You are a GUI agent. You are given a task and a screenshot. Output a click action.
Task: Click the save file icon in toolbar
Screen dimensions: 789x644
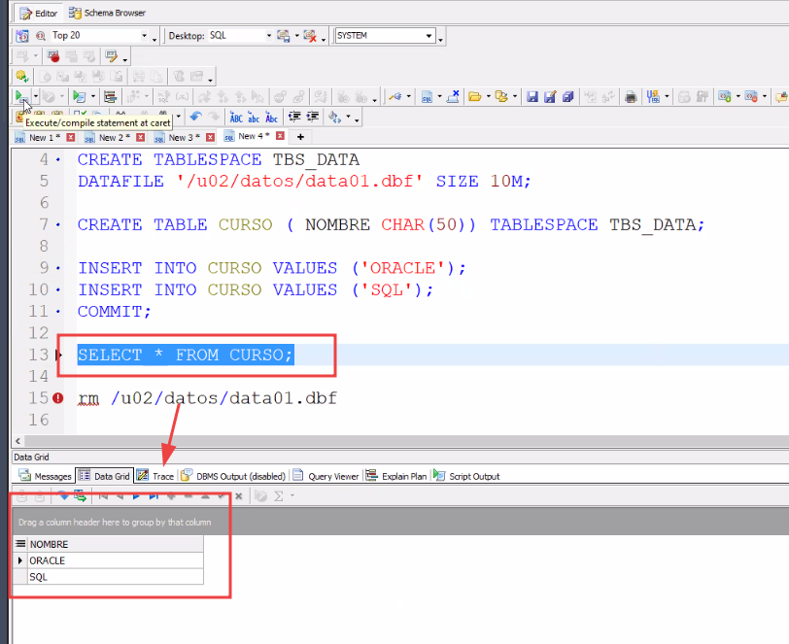click(532, 96)
